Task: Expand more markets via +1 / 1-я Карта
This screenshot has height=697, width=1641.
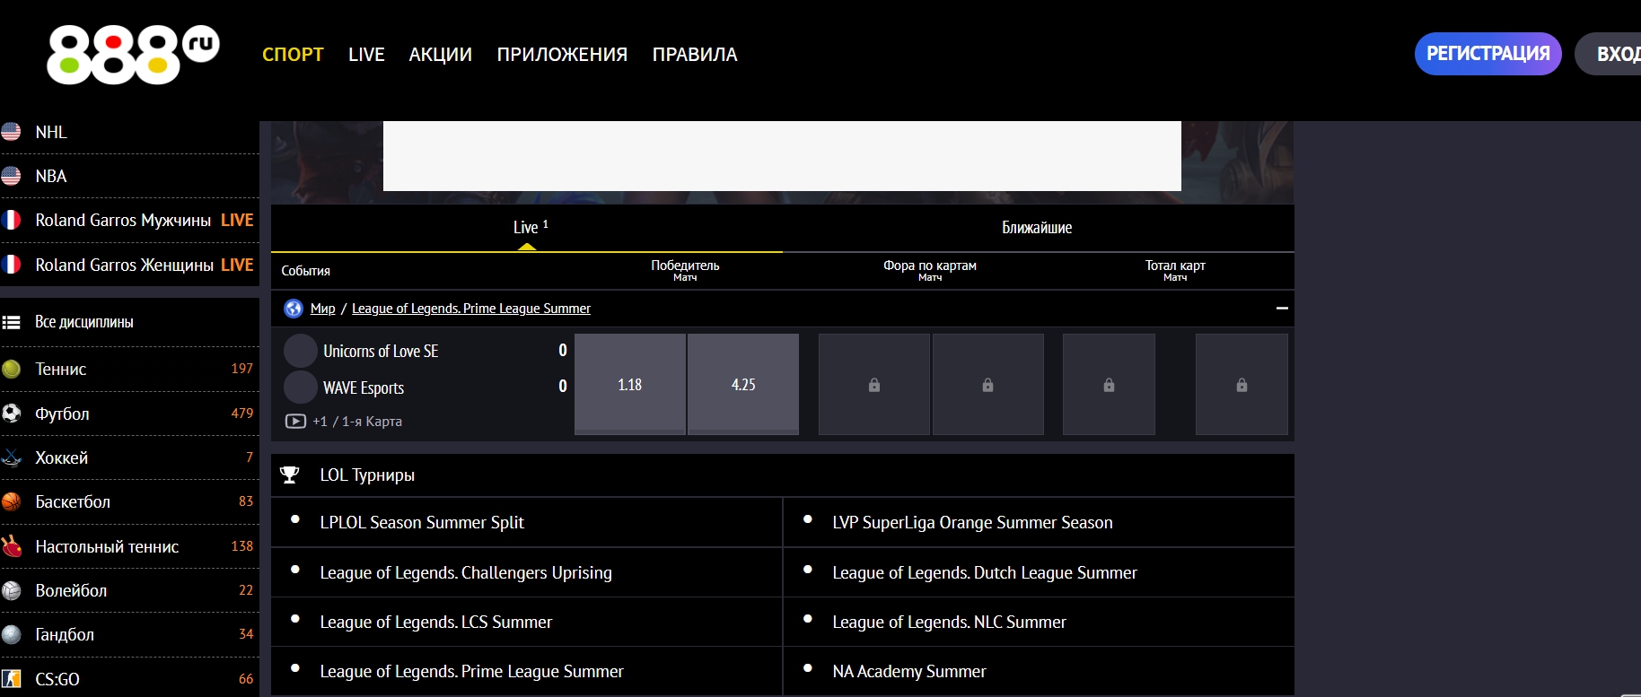Action: 357,422
